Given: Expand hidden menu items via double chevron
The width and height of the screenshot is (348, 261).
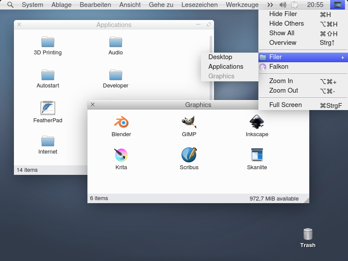Looking at the screenshot, I should 270,5.
